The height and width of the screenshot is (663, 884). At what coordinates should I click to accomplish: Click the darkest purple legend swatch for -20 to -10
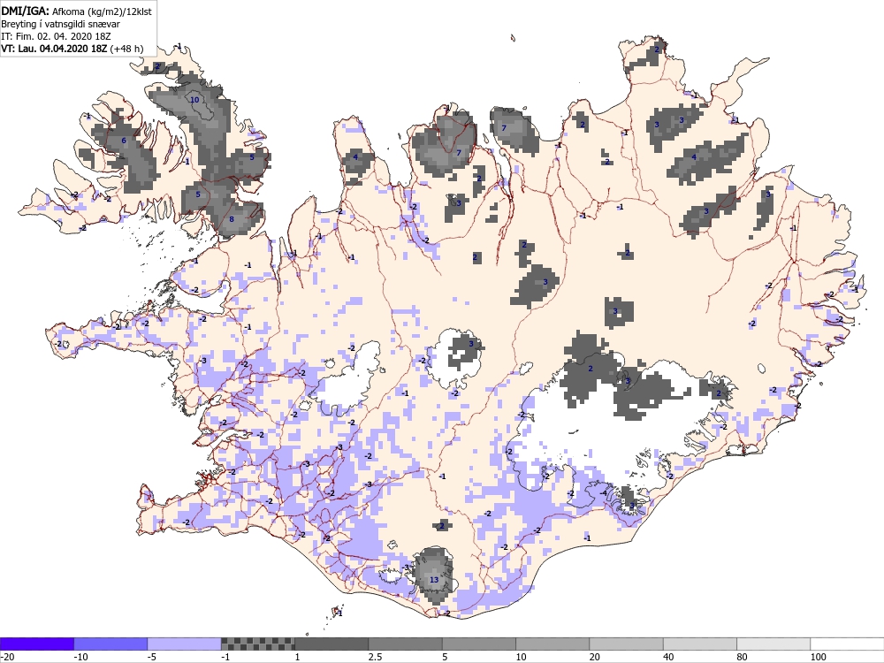click(36, 644)
